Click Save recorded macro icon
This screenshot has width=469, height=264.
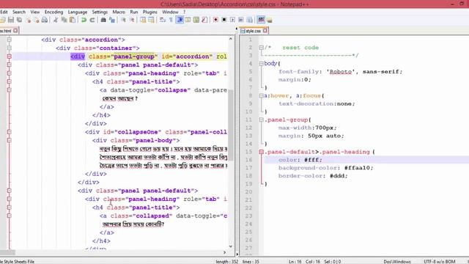pos(250,20)
